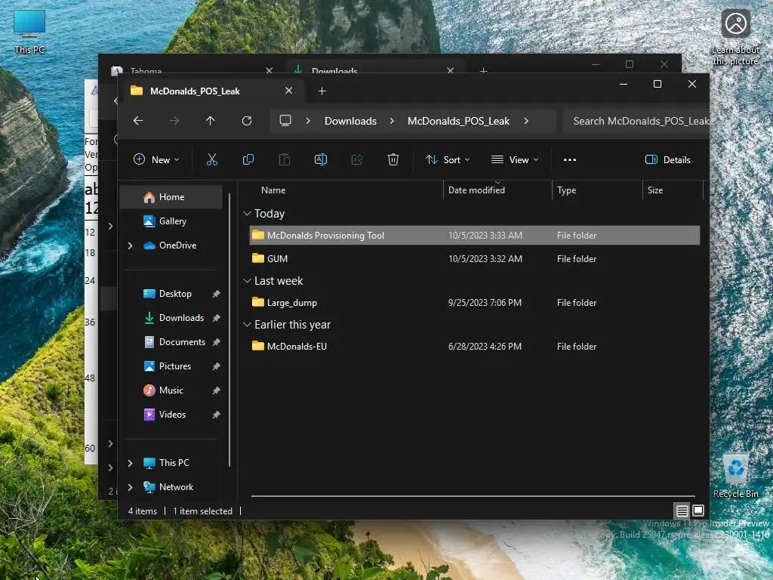The height and width of the screenshot is (580, 773).
Task: Click the Search McDonalds_POS_Leak field
Action: [636, 121]
